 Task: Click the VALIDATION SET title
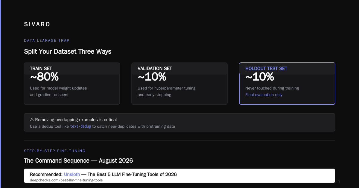tap(155, 68)
